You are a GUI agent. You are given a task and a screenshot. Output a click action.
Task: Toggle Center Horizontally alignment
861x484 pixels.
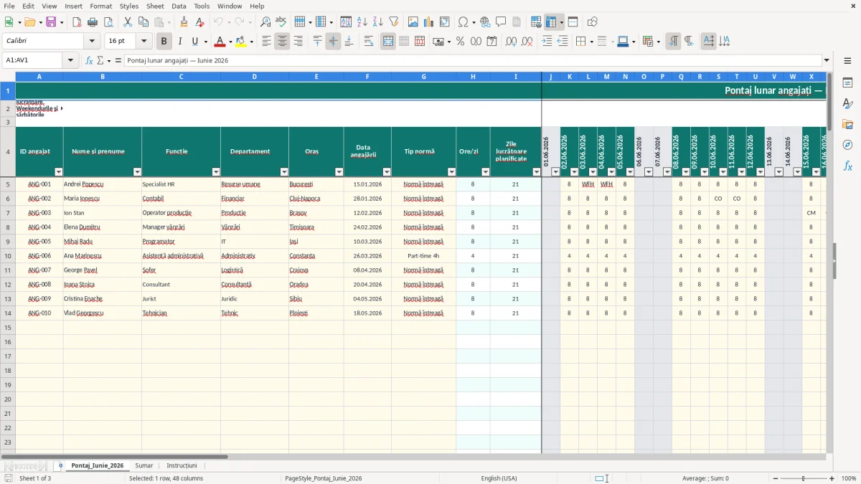point(282,42)
